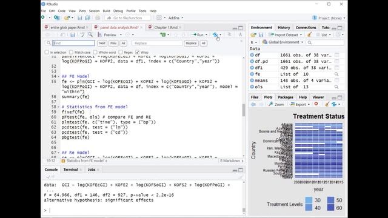Screen dimensions: 388x218
Task: Click the spell check icon in editor toolbar
Action: 82,35
